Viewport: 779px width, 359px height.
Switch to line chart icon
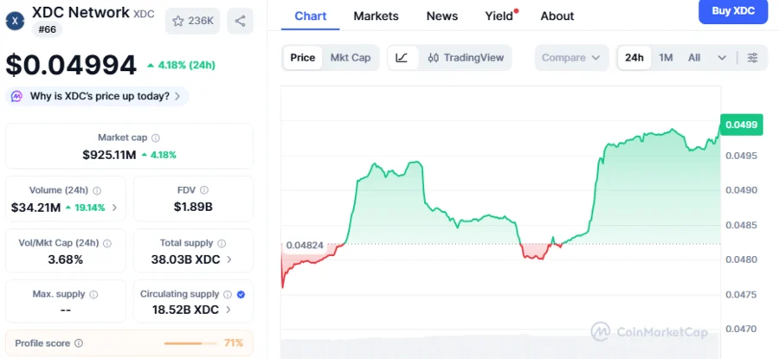[402, 58]
